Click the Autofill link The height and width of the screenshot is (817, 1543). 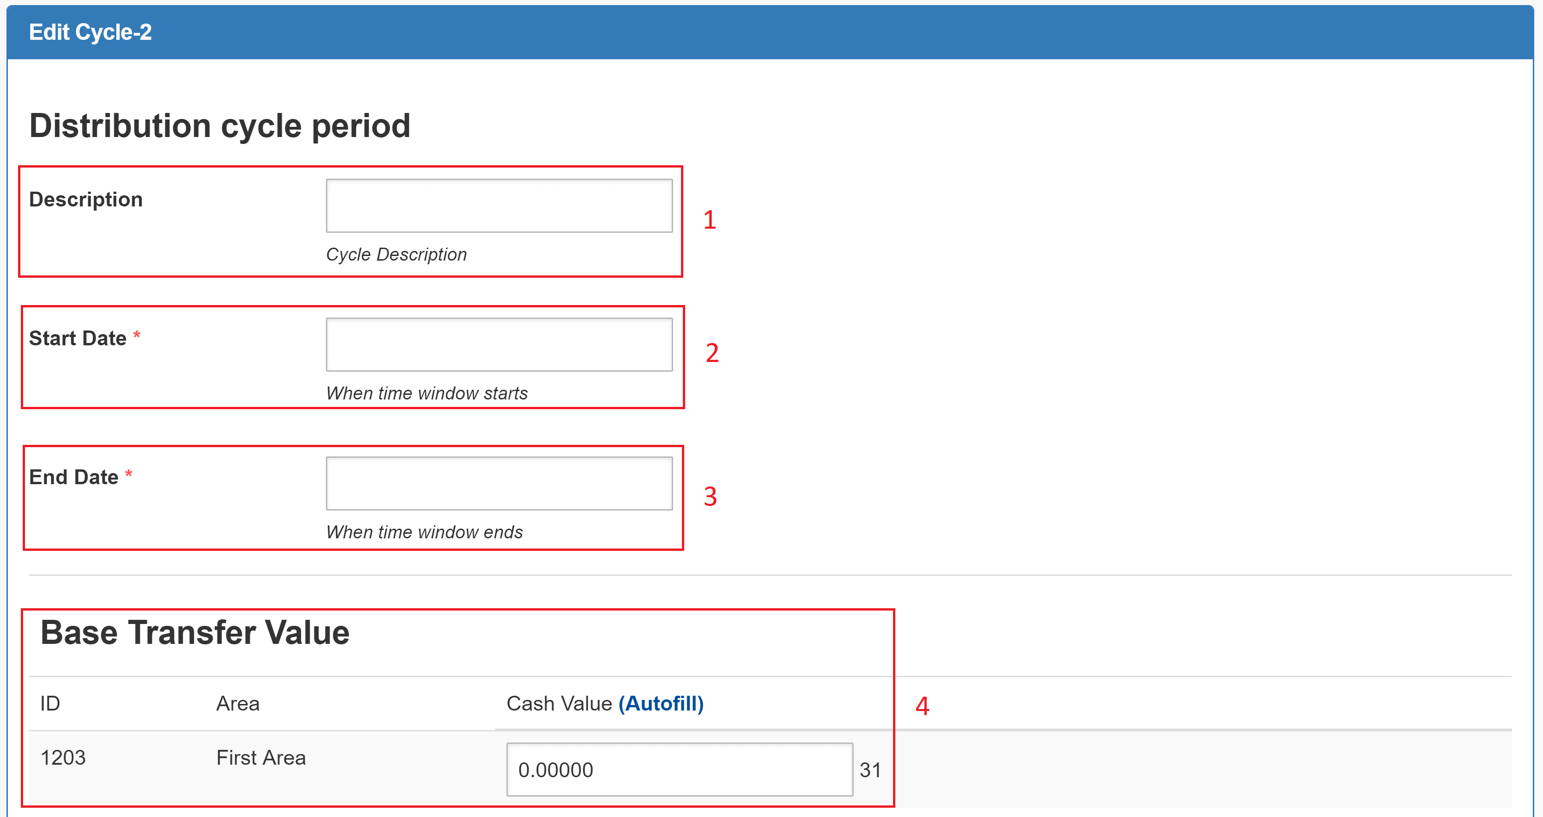coord(661,703)
